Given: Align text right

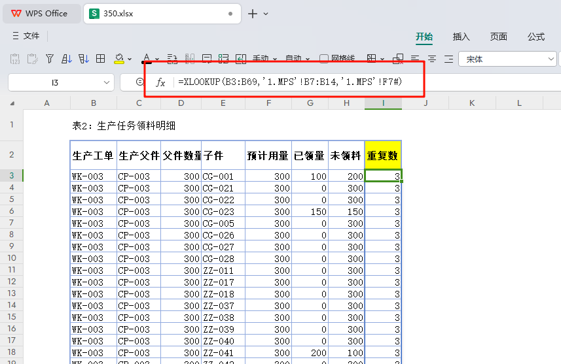Looking at the screenshot, I should (x=448, y=59).
